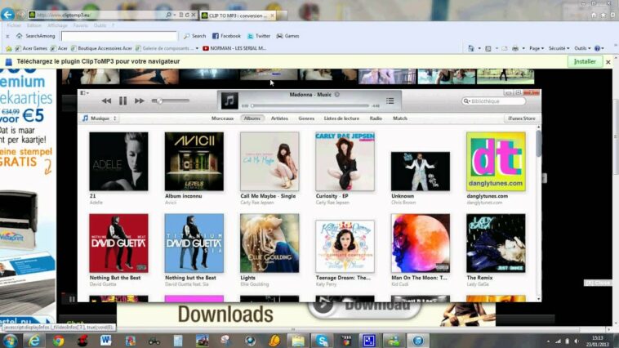
Task: Open the Chris Brown Unknown album cover
Action: coord(421,171)
